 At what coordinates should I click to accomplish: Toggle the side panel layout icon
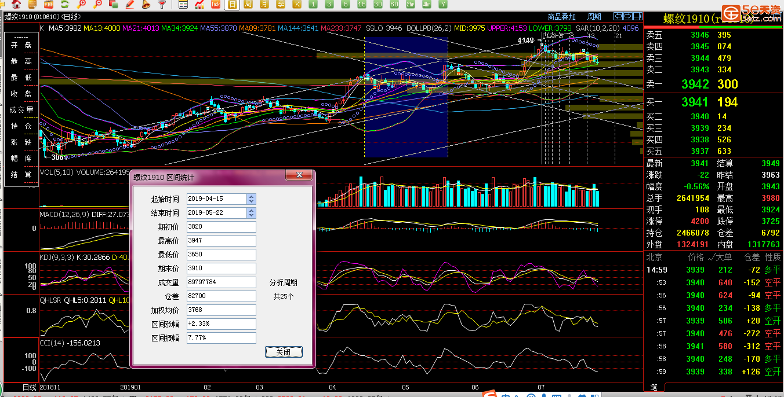638,16
